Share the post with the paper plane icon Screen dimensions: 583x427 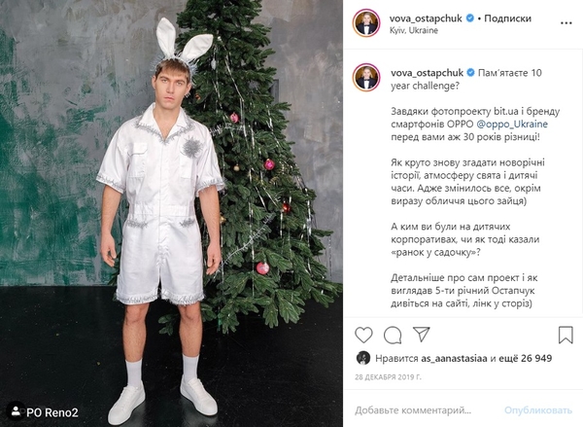click(423, 335)
